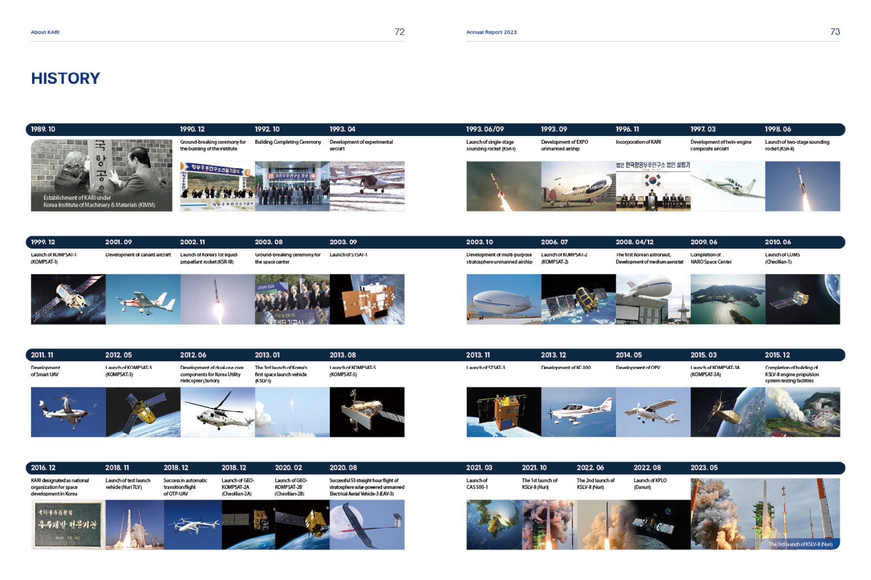Click the Incorporation of KARI caption
This screenshot has width=871, height=580.
click(638, 142)
